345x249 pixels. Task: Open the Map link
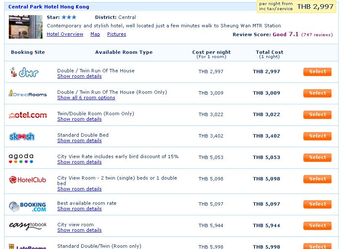[x=95, y=34]
